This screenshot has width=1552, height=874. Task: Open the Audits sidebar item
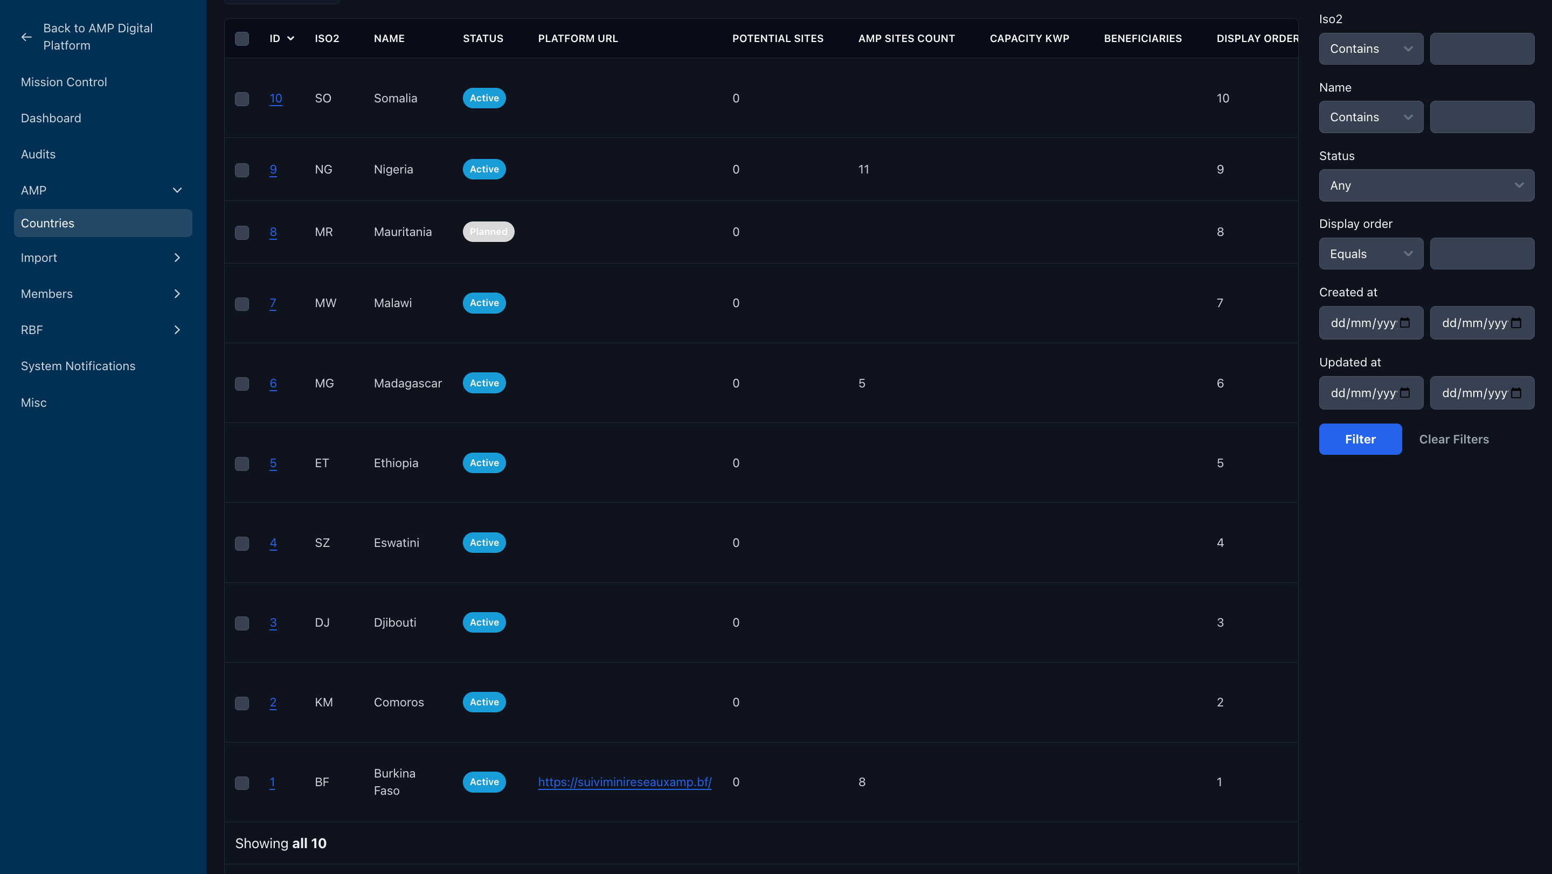38,154
